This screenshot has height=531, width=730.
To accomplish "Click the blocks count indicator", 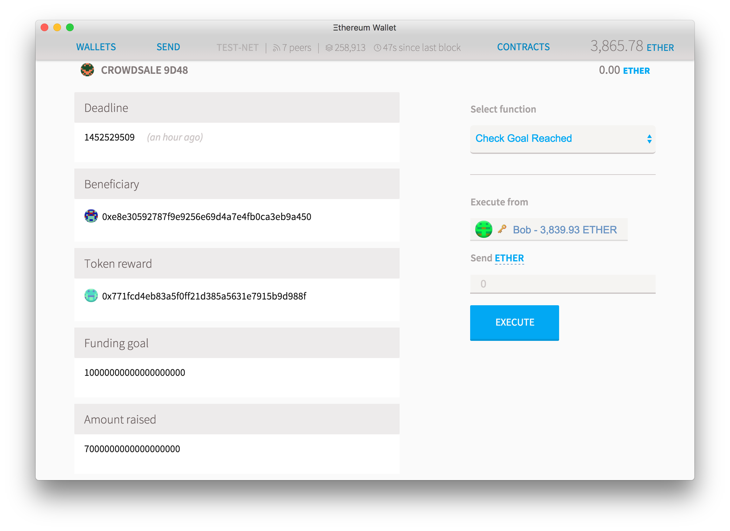I will 346,47.
